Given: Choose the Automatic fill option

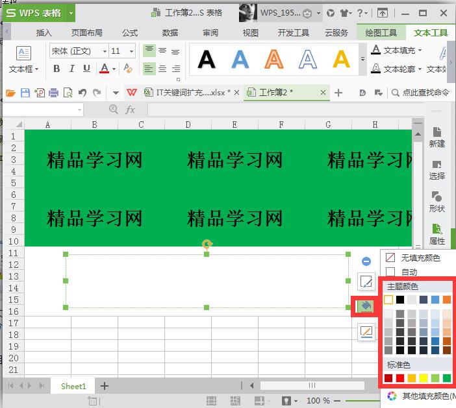Looking at the screenshot, I should (x=401, y=272).
